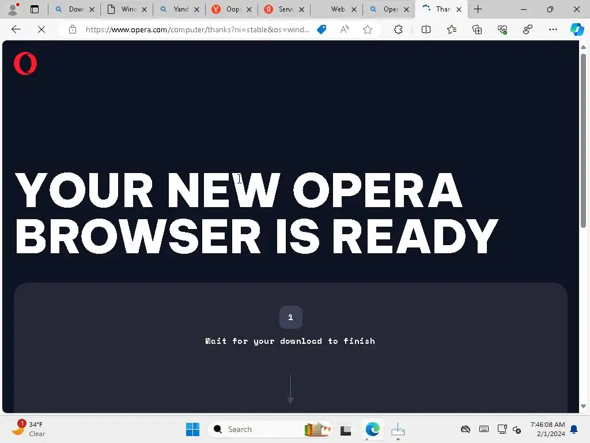Click the taskbar Search box
590x443 pixels.
(270, 429)
